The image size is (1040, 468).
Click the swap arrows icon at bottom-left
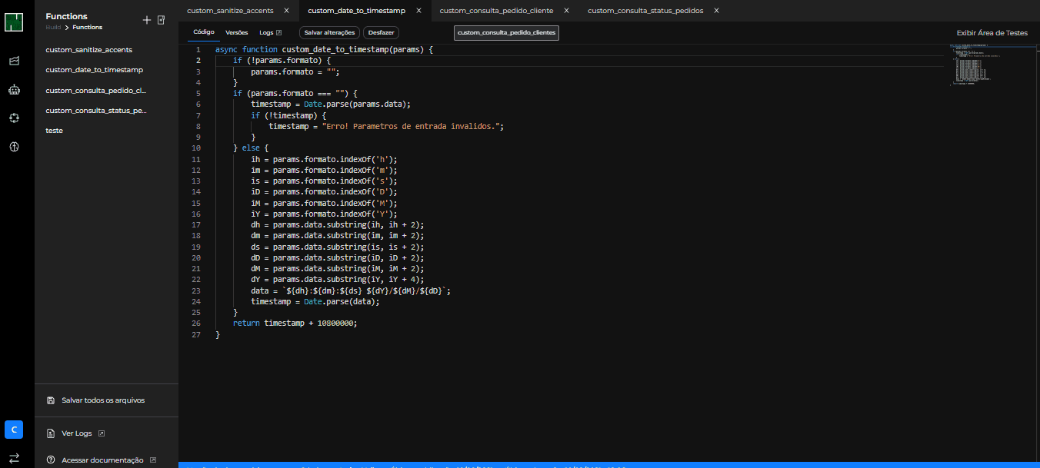(14, 458)
